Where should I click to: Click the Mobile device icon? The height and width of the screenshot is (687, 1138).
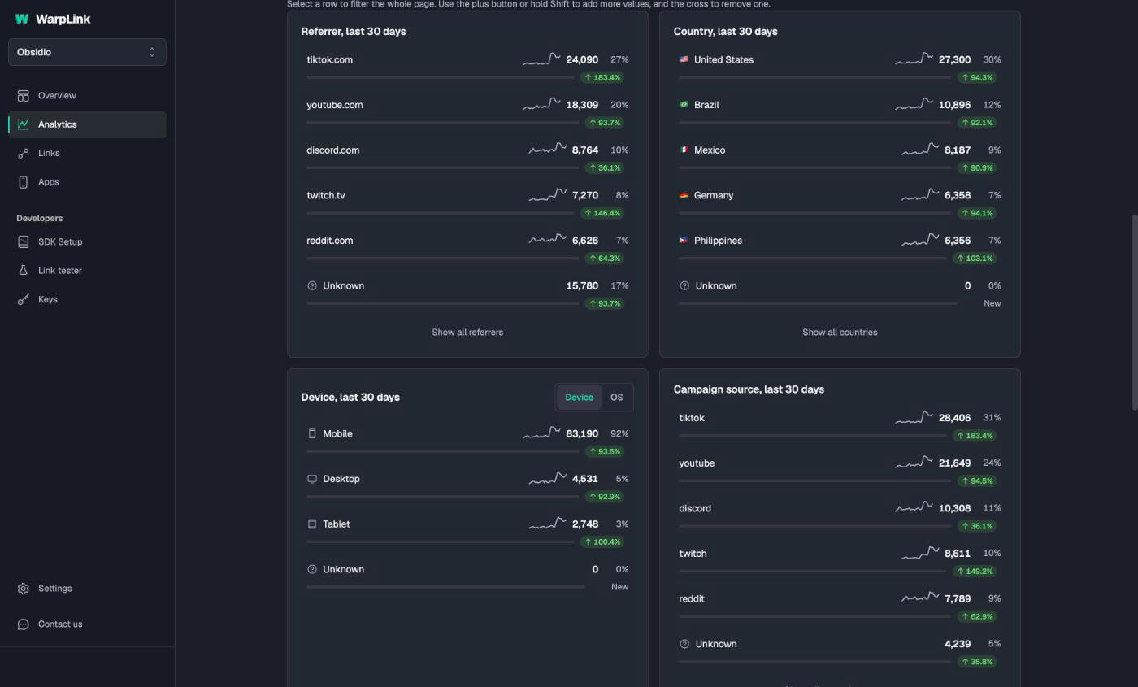[x=311, y=434]
